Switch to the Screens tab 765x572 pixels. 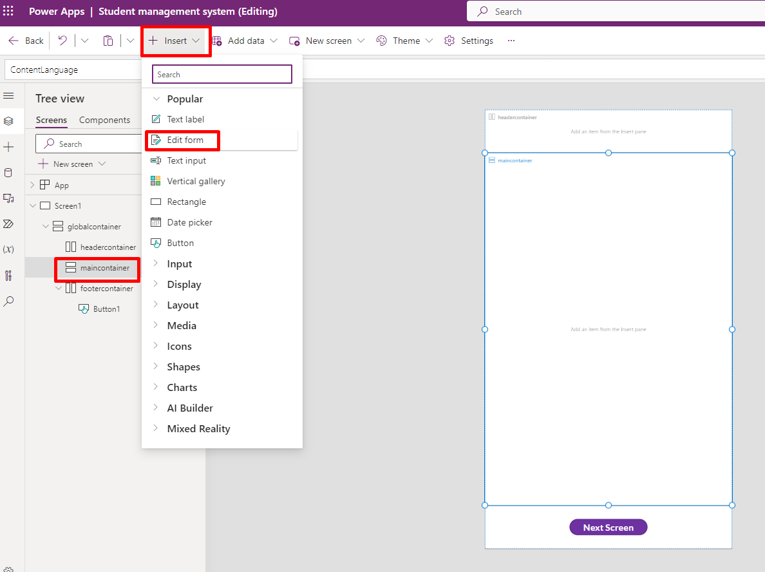(52, 120)
